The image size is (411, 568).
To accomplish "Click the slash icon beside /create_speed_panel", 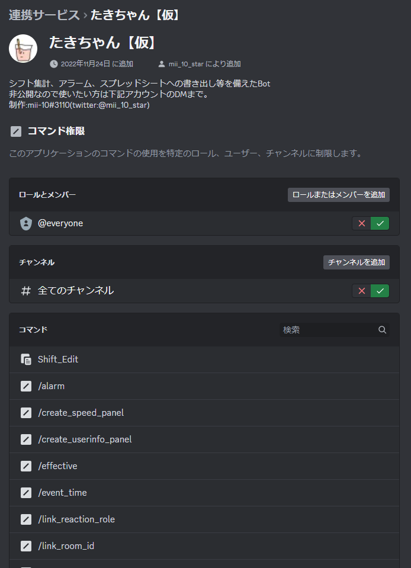I will point(26,413).
